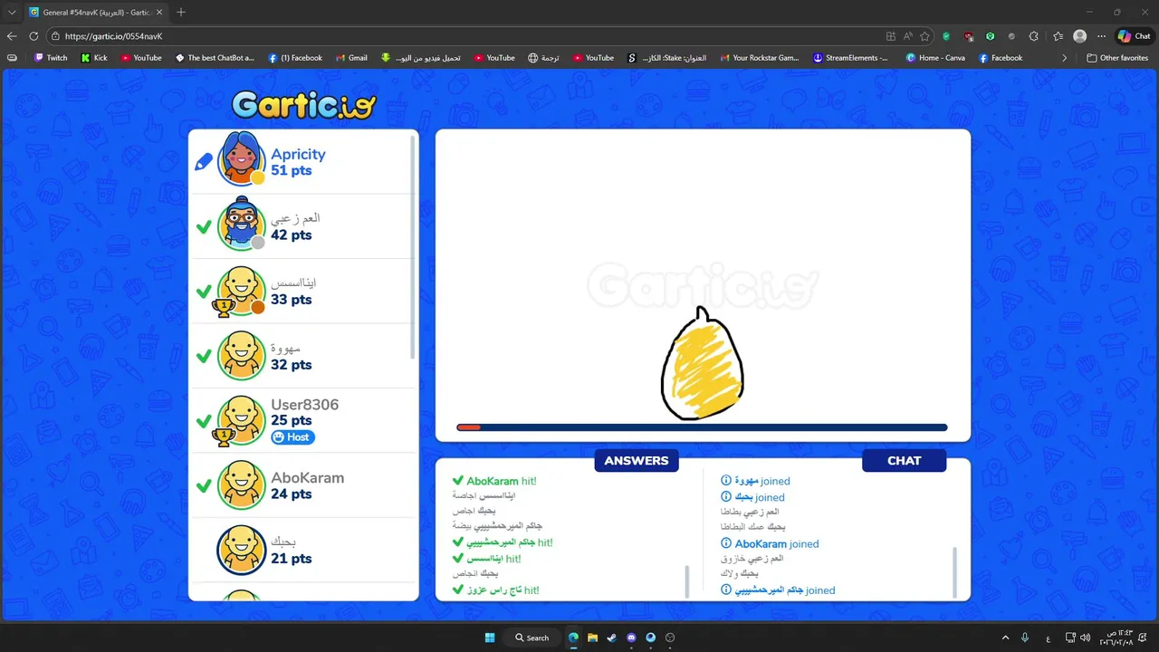
Task: Click the info icon beside 'AboKaram joined'
Action: coord(726,543)
